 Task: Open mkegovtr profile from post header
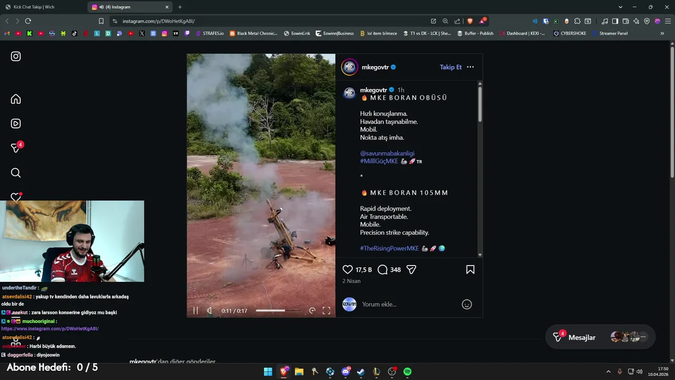[375, 67]
